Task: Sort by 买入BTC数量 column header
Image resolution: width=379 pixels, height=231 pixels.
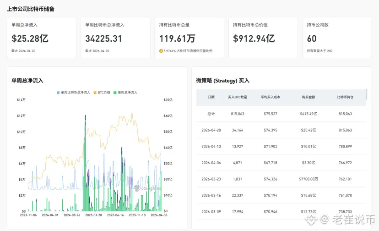Action: [x=238, y=97]
